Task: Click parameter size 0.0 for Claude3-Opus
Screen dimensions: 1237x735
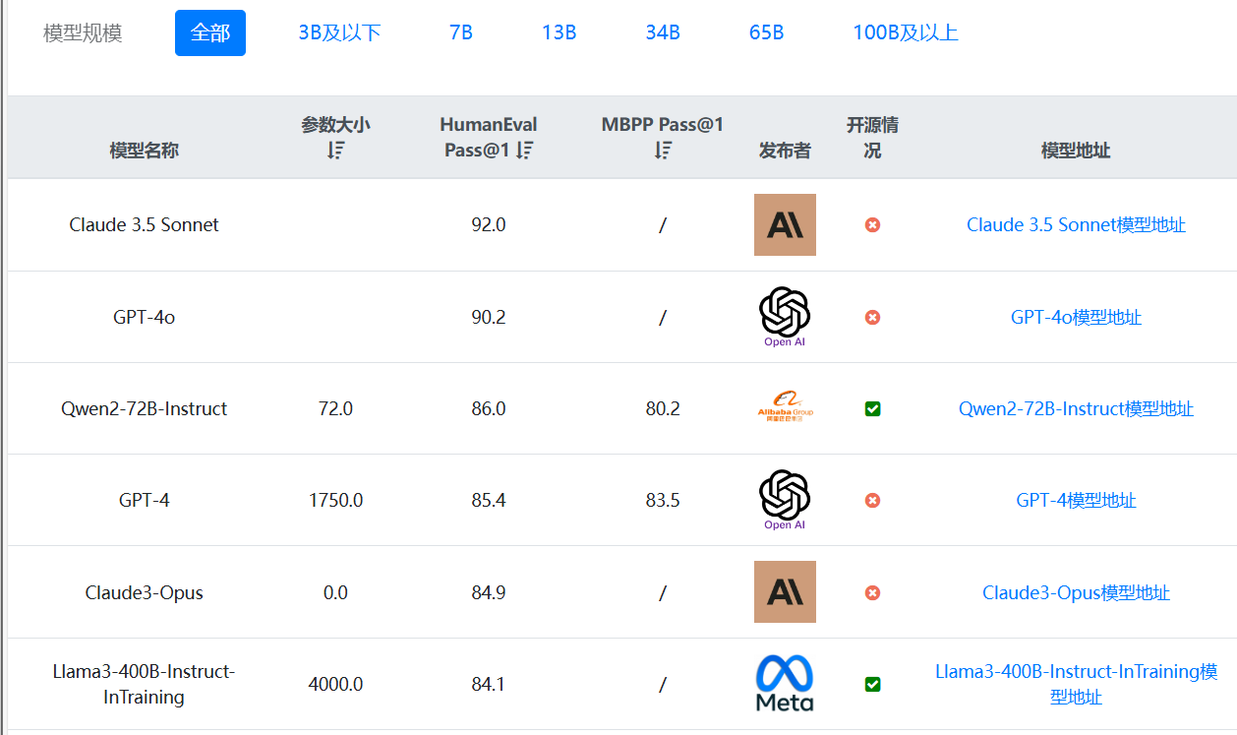Action: coord(336,592)
